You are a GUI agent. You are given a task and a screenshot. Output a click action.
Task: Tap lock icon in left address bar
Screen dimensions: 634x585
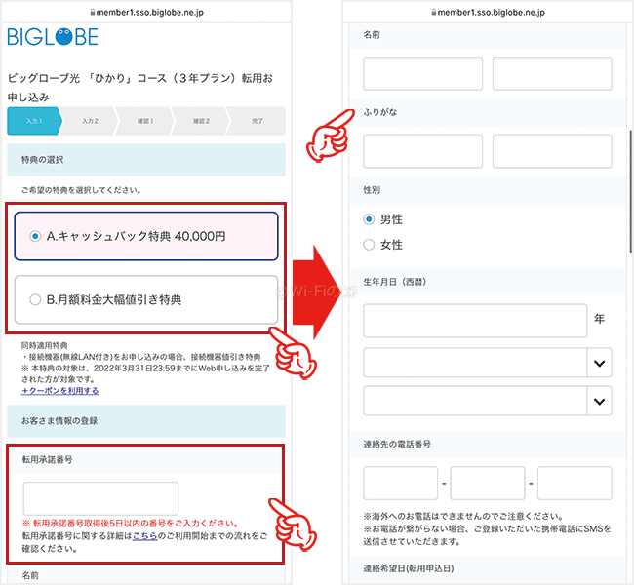[x=93, y=12]
